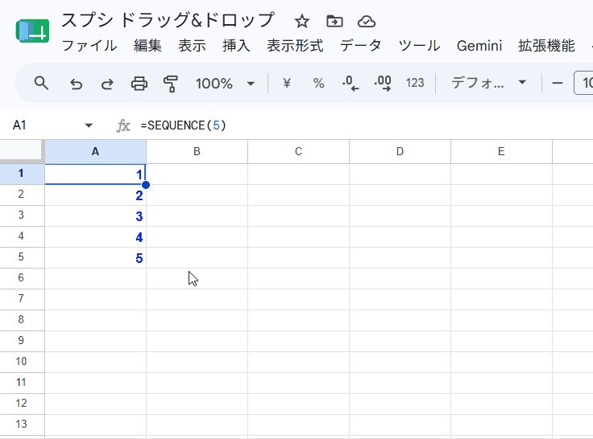
Task: Click cell A5 containing 5
Action: point(95,258)
